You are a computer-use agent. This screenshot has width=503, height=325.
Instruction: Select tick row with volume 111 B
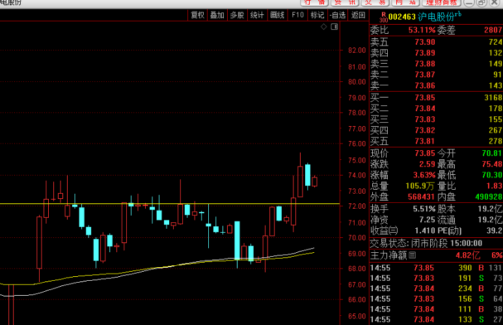(x=436, y=309)
